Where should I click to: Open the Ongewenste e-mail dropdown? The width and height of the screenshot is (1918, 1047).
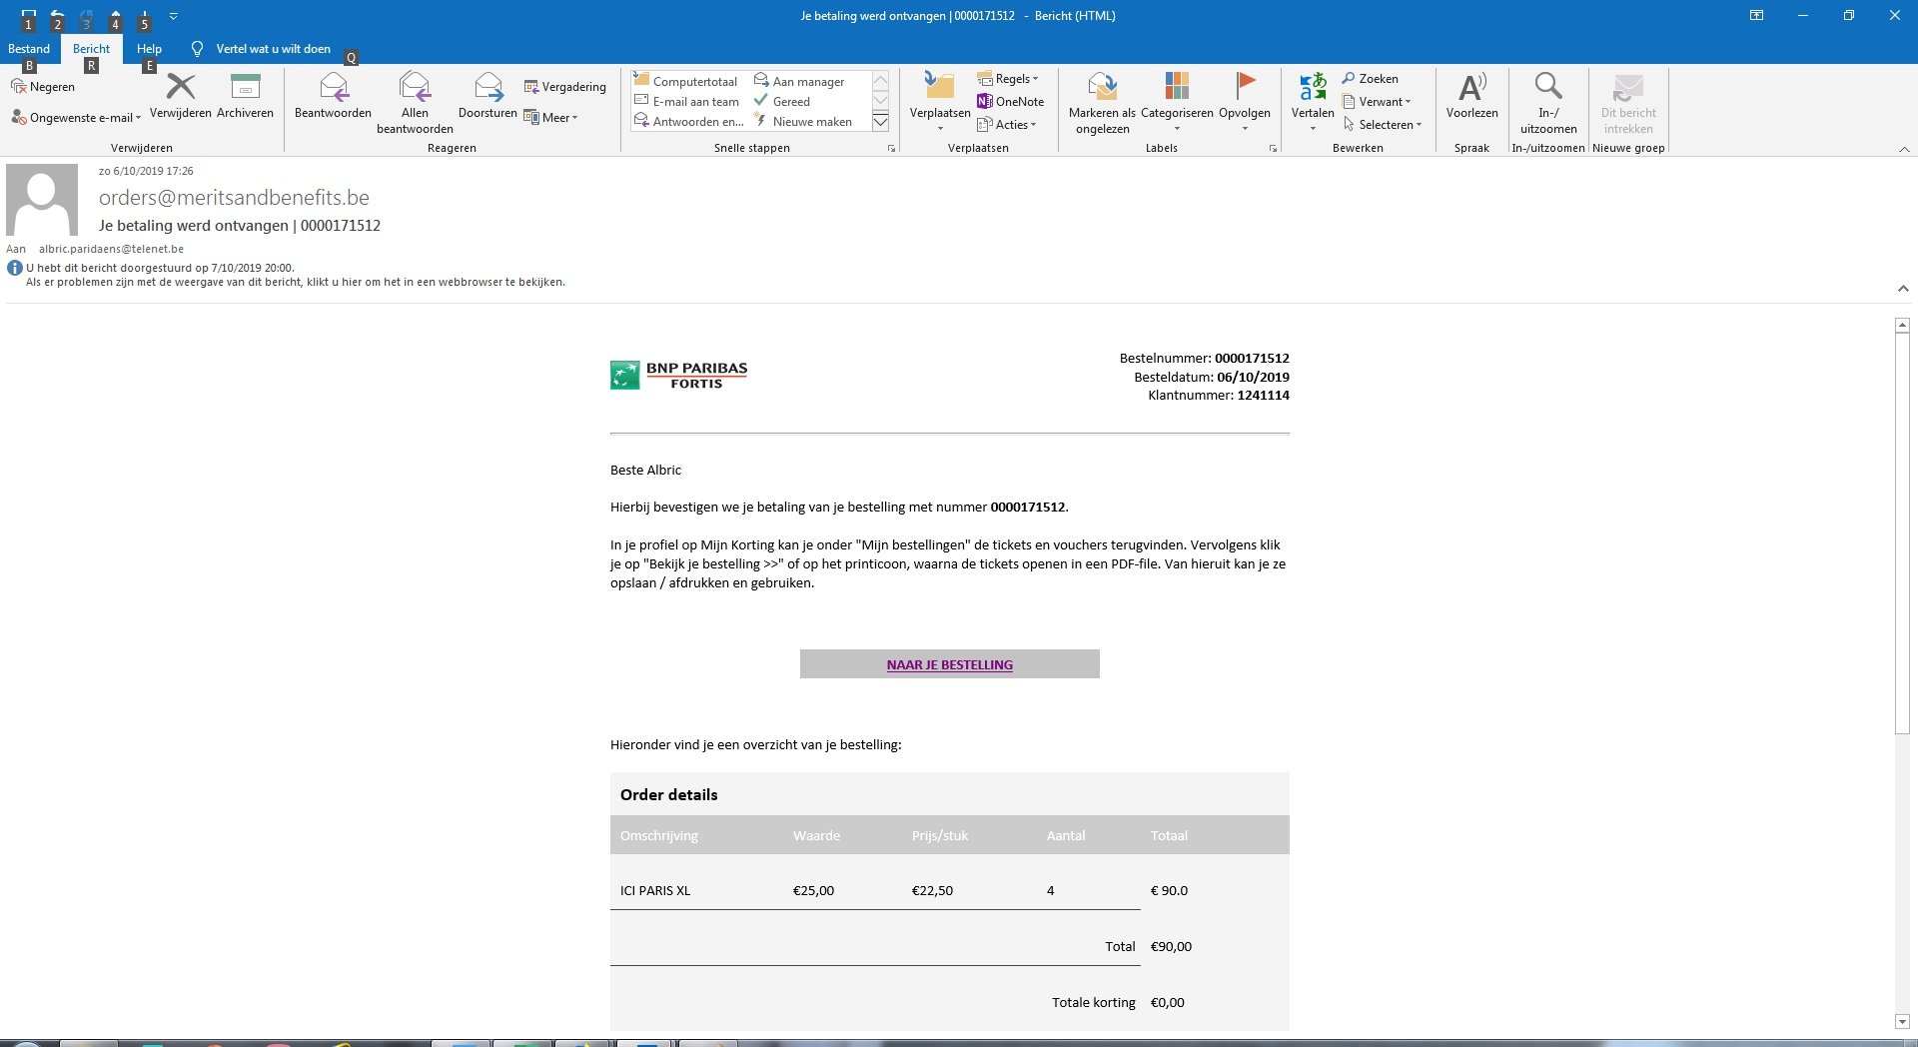76,118
